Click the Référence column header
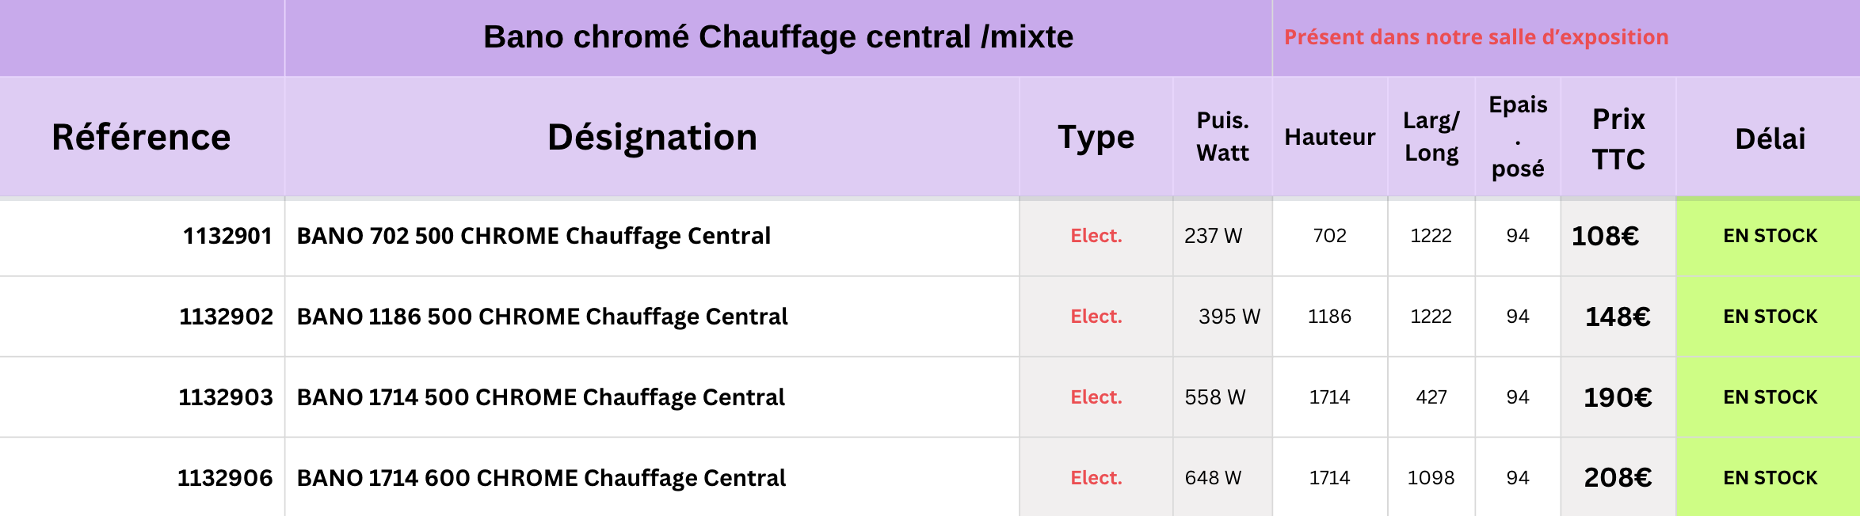Viewport: 1860px width, 516px height. click(141, 137)
